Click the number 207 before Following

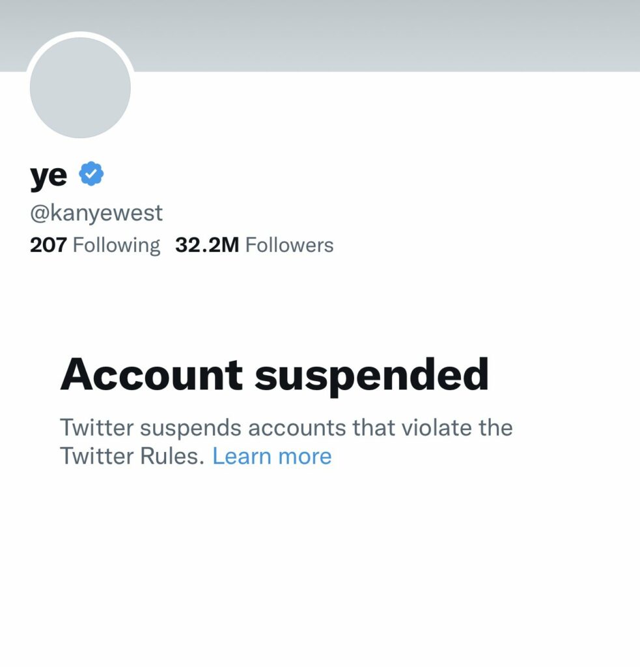(x=48, y=245)
